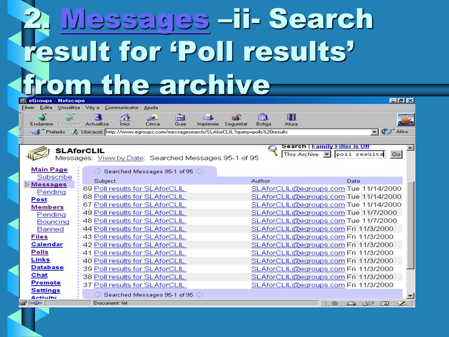Open the View by Date link
The image size is (449, 337).
click(x=121, y=158)
